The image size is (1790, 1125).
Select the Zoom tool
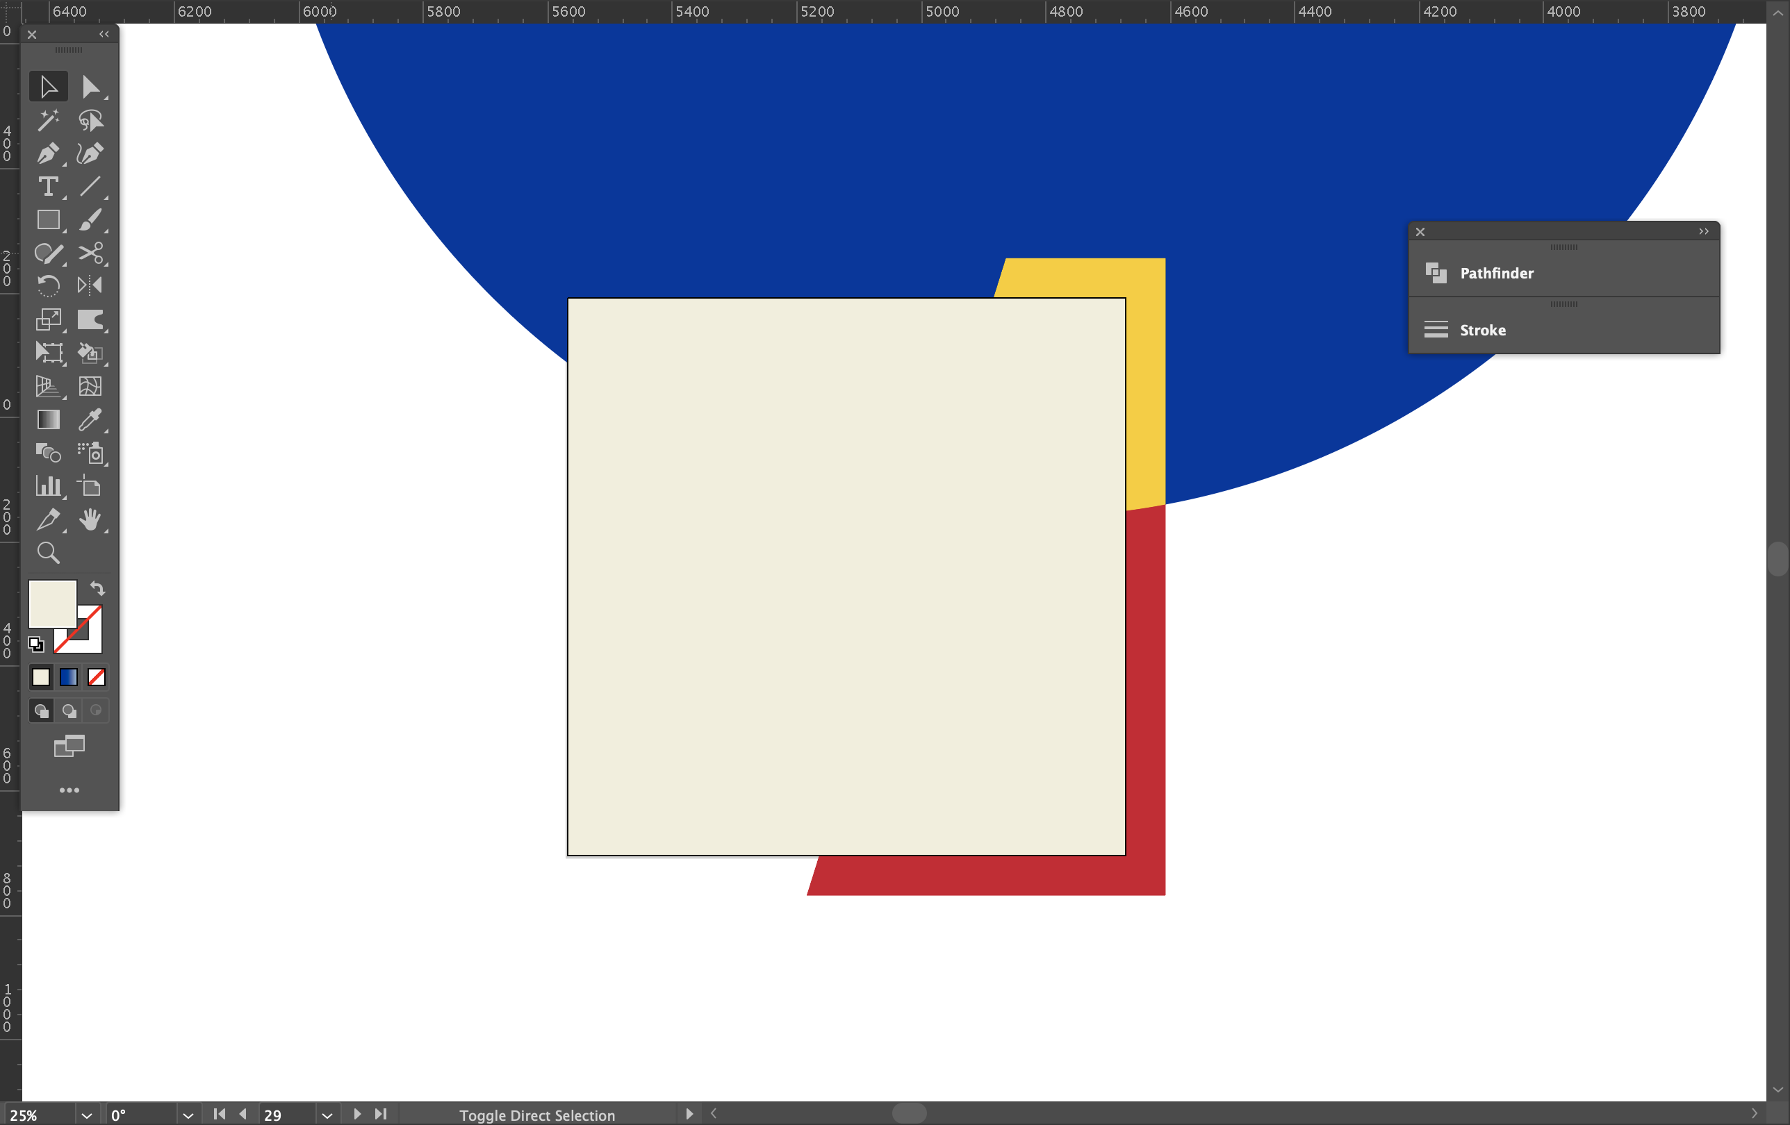(x=49, y=552)
